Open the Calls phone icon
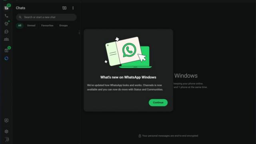The height and width of the screenshot is (144, 256). [x=6, y=16]
